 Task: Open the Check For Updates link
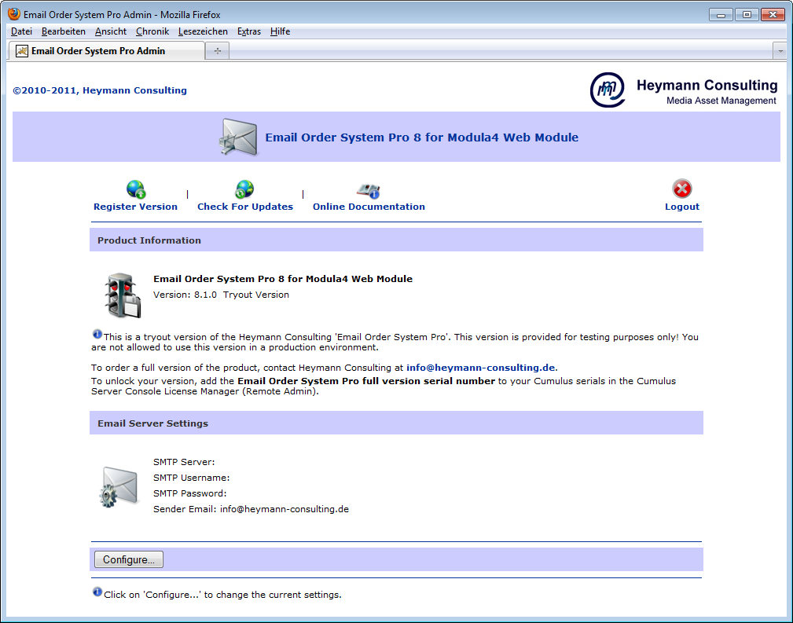(x=245, y=207)
